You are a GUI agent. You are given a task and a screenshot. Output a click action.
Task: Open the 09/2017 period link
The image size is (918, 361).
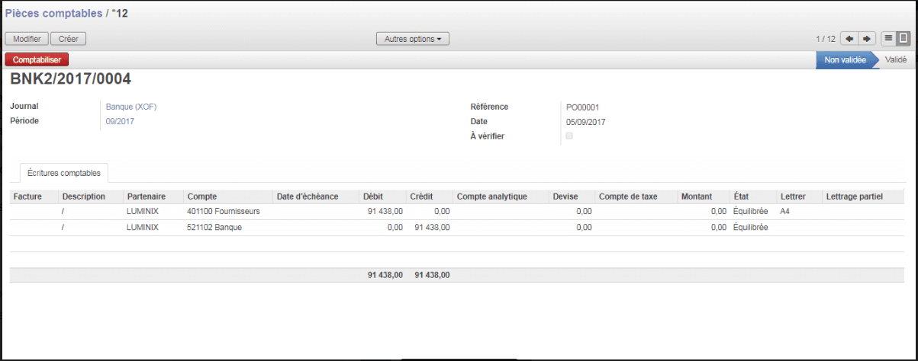pos(120,121)
